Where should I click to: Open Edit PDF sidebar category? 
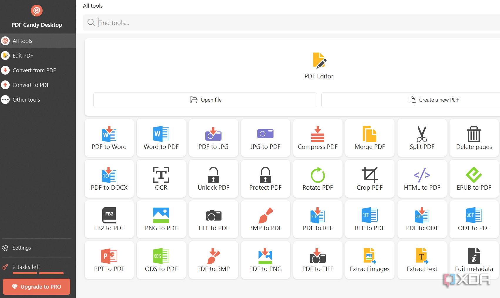[38, 55]
